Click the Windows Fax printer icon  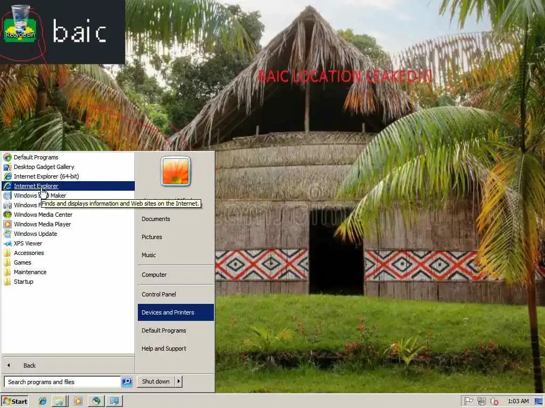pyautogui.click(x=7, y=205)
